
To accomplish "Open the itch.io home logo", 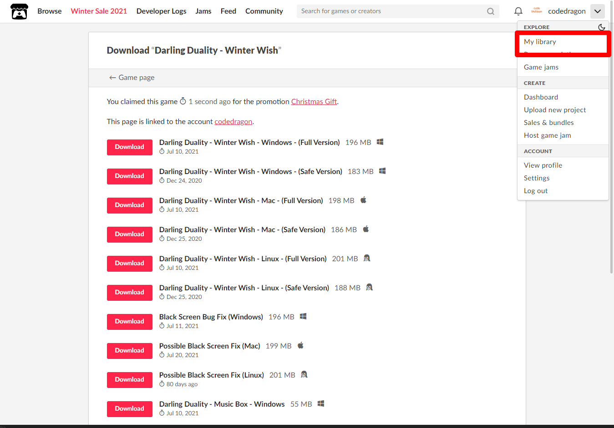I will pyautogui.click(x=19, y=11).
